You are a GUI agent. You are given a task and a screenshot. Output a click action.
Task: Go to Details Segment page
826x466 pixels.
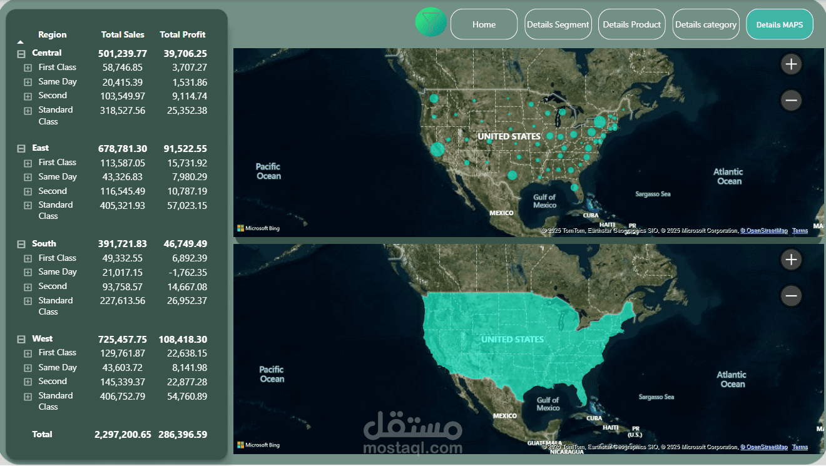(558, 24)
